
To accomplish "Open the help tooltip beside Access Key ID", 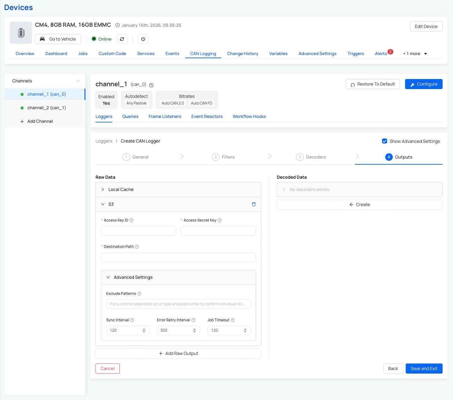I will (132, 220).
